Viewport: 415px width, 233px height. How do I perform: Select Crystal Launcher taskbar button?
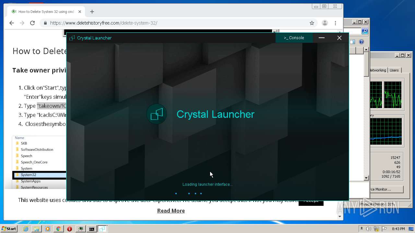102,229
